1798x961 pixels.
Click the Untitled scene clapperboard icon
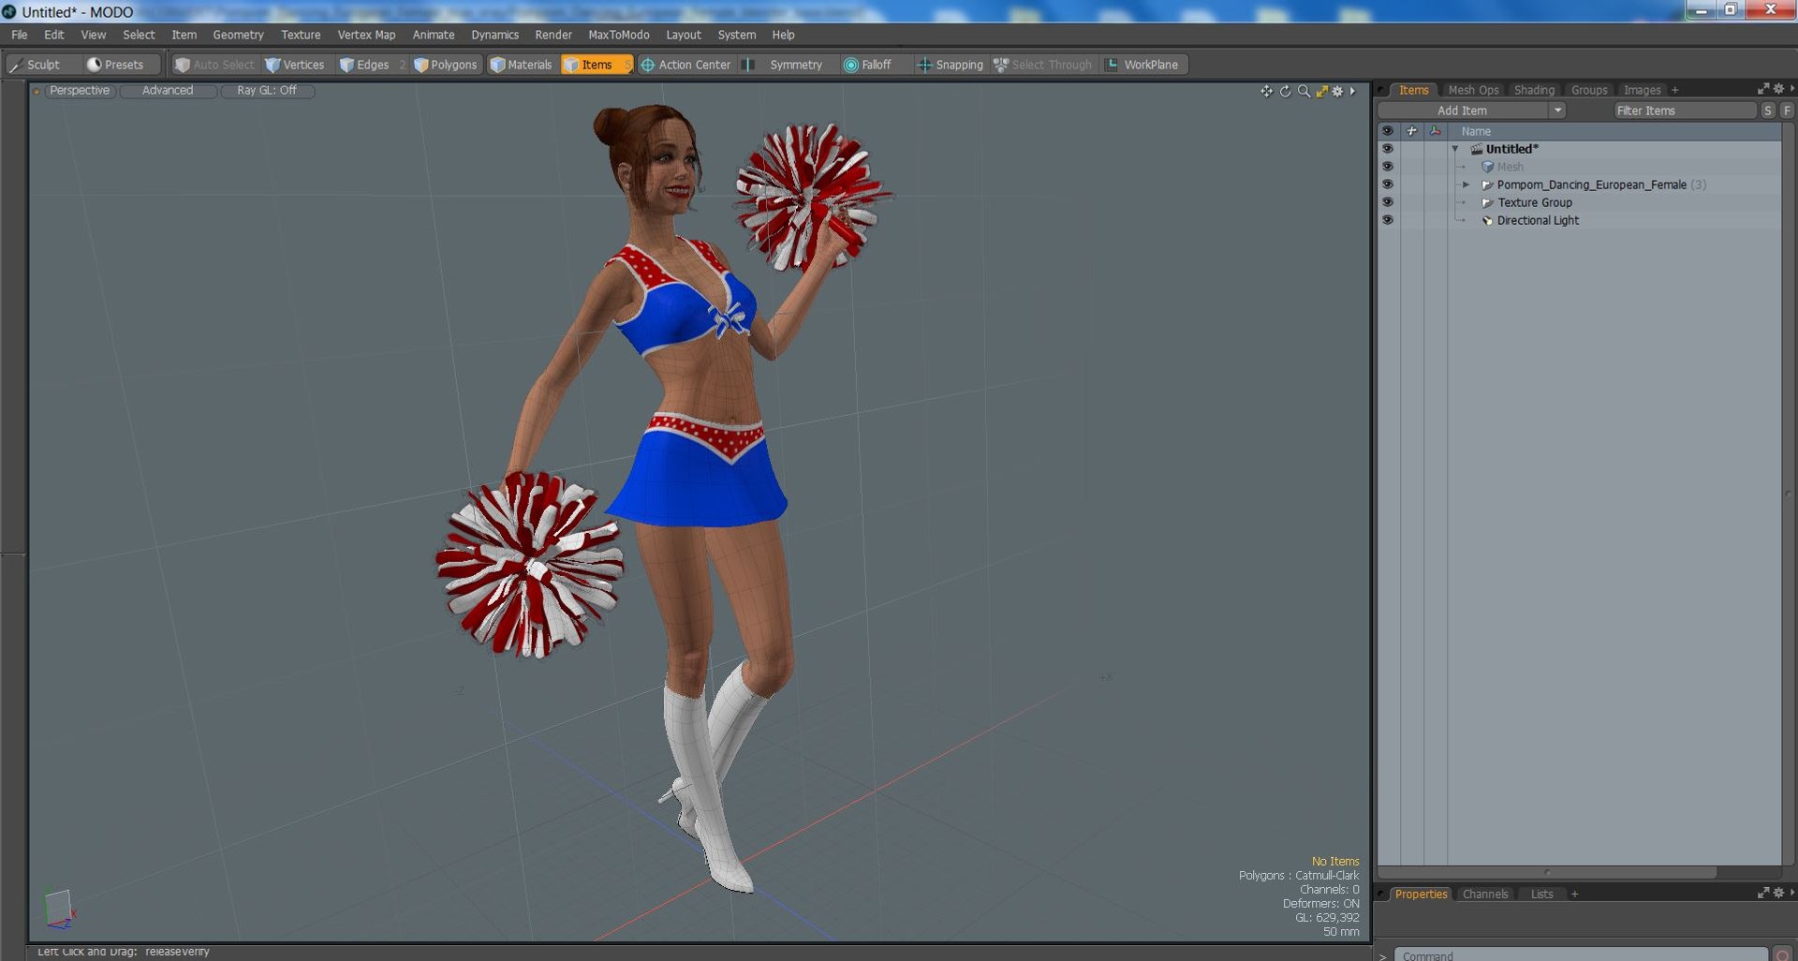click(x=1476, y=149)
